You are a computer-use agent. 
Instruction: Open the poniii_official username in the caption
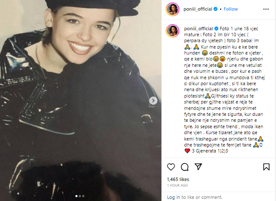coord(198,29)
